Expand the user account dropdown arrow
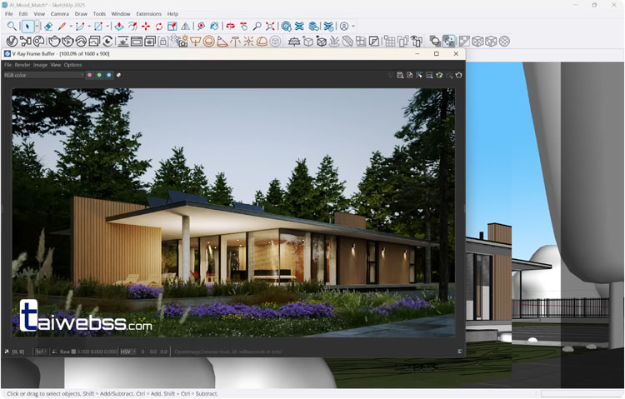 pos(353,27)
